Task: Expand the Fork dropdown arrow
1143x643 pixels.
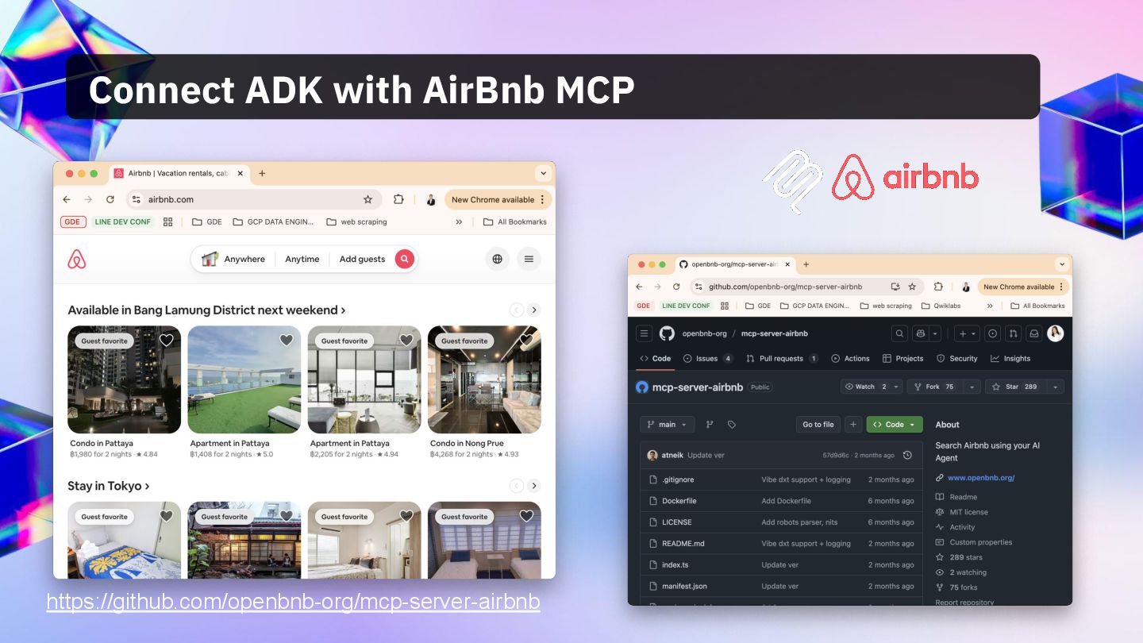Action: click(972, 387)
